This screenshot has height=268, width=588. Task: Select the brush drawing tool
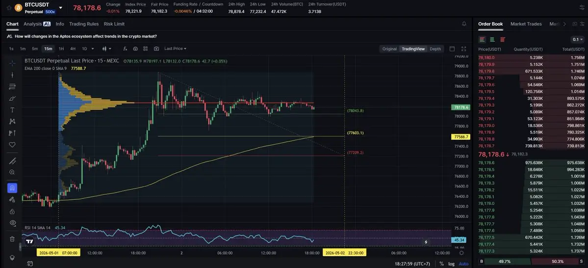coord(12,98)
